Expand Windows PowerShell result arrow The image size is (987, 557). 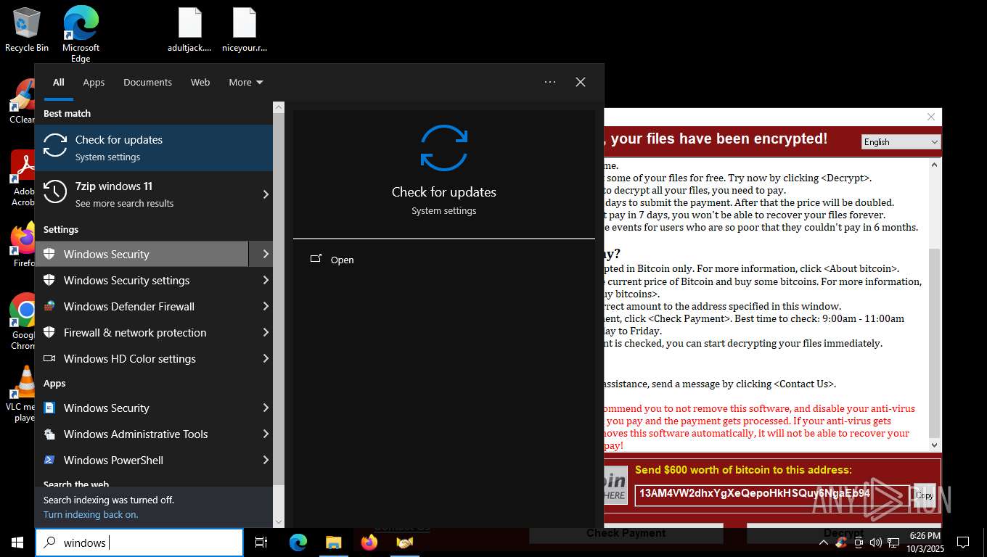tap(266, 460)
